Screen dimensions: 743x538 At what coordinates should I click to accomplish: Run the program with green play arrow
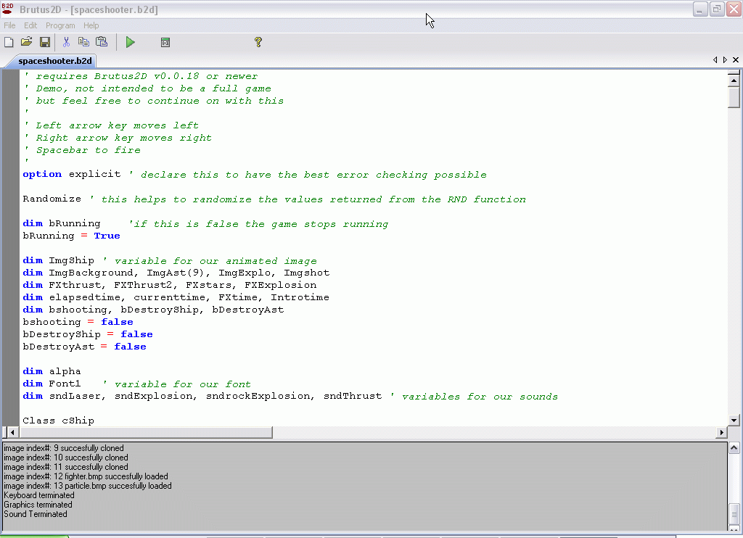131,42
